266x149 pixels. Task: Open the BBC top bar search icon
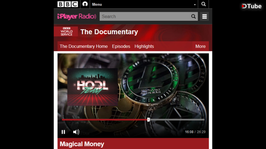203,4
